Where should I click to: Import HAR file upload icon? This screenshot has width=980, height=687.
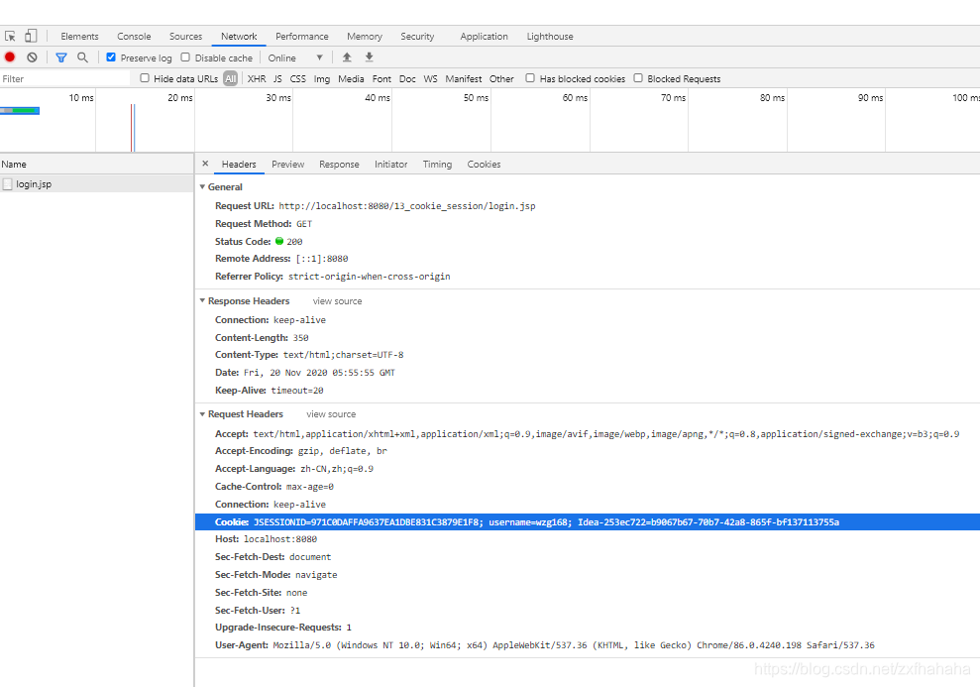347,57
